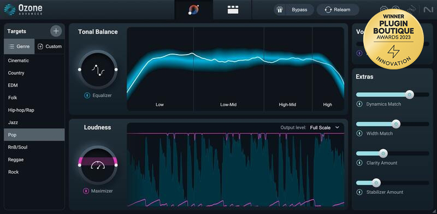Screen dimensions: 437x214
Task: Toggle Width Match power button
Action: pyautogui.click(x=359, y=133)
